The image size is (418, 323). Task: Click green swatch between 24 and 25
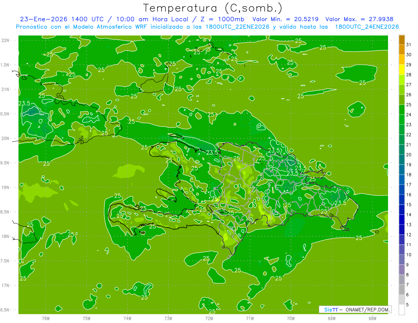(402, 109)
